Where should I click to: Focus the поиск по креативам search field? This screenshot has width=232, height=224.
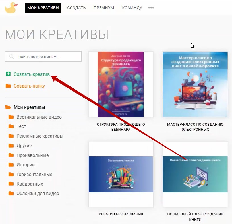click(x=43, y=57)
